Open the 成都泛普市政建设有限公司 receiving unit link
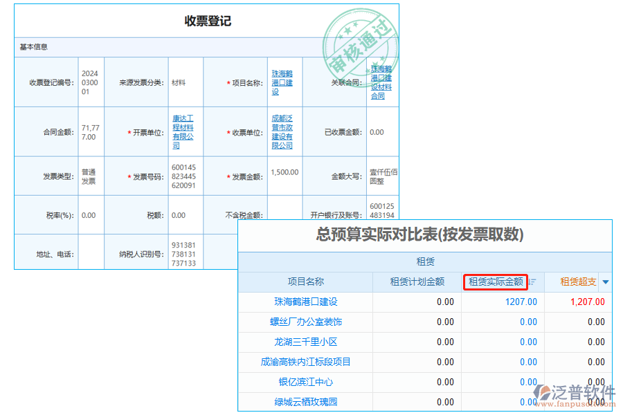 (x=282, y=131)
